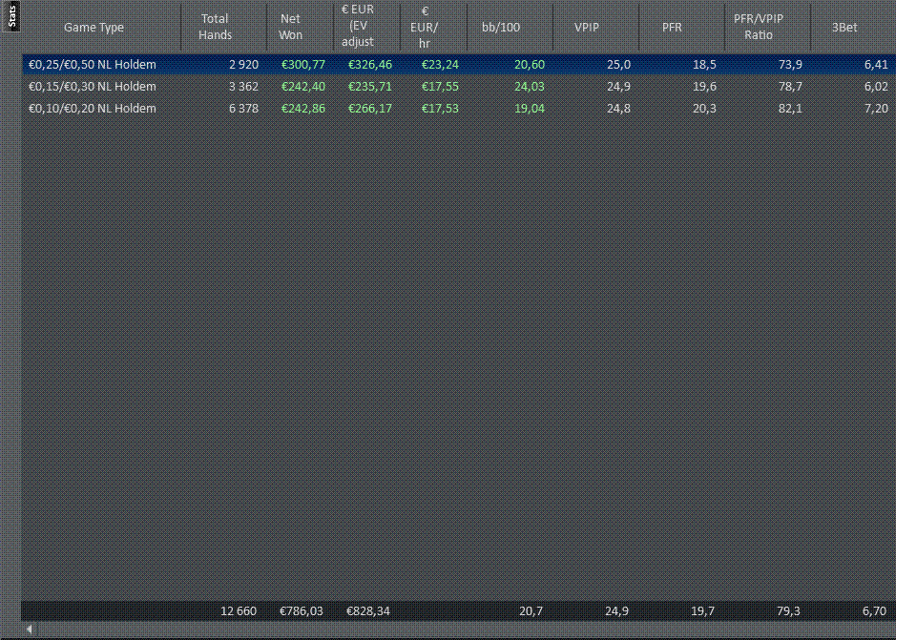Viewport: 916px width, 640px height.
Task: Click net won value €242,86
Action: click(303, 108)
